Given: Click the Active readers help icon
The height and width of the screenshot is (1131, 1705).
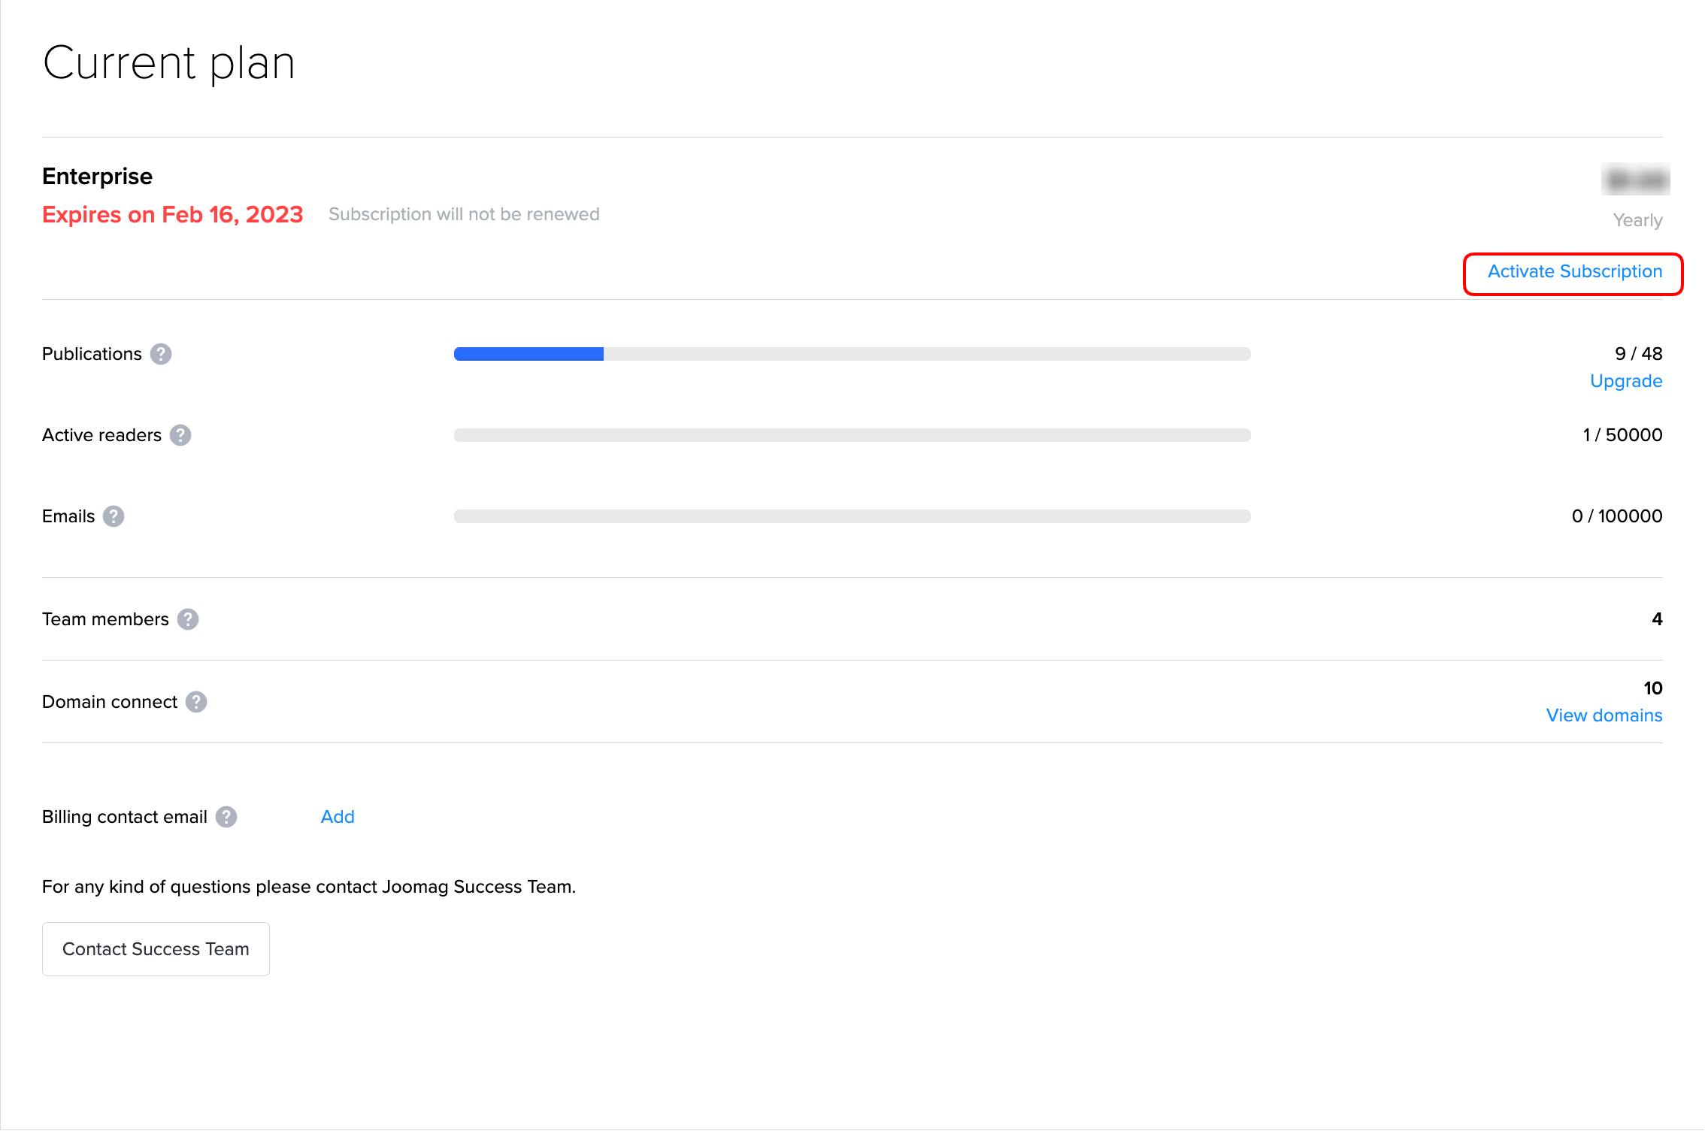Looking at the screenshot, I should pos(180,435).
